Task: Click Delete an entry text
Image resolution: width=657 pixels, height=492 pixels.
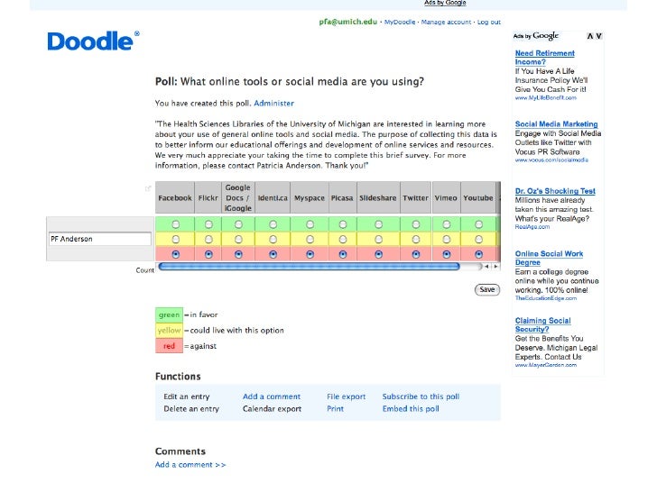Action: click(191, 409)
